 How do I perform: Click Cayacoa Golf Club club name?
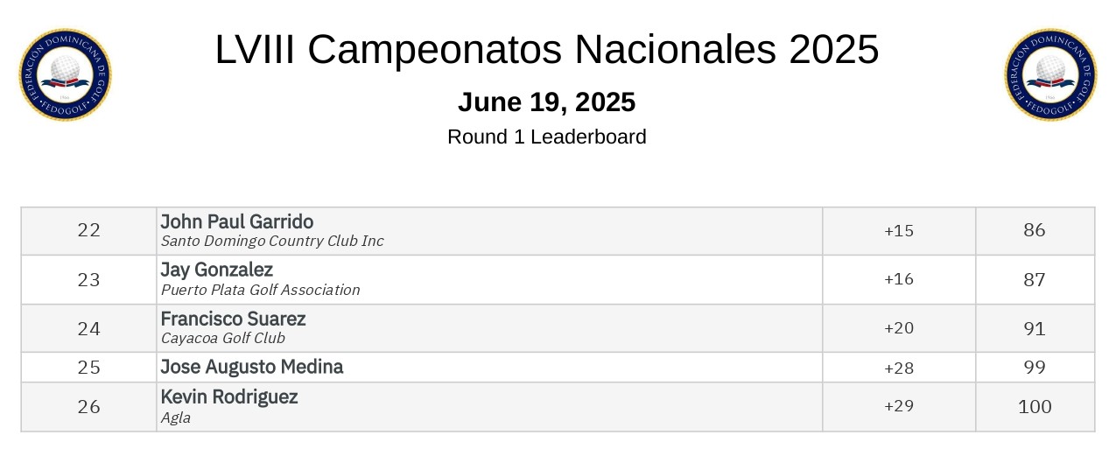(x=223, y=339)
